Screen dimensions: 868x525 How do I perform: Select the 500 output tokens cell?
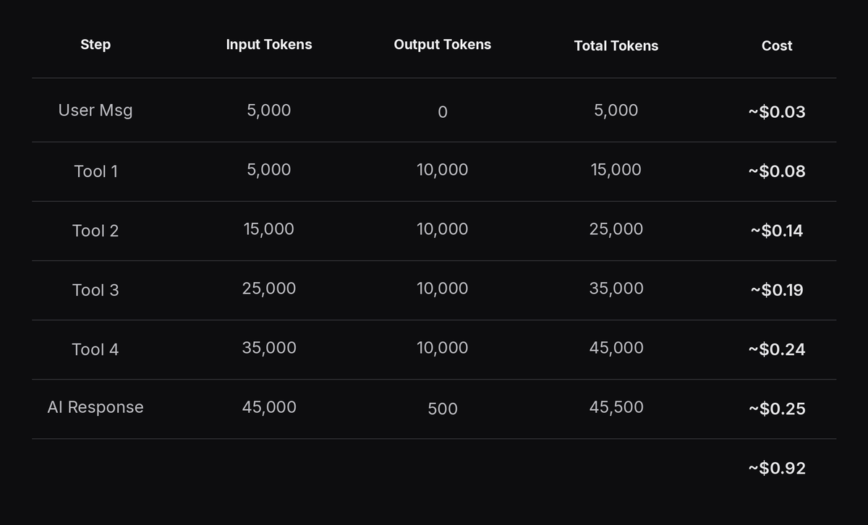(x=443, y=409)
